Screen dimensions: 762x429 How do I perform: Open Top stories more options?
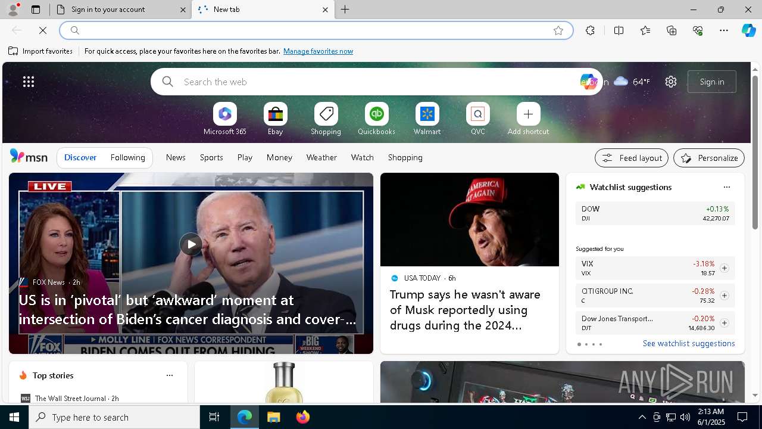tap(170, 375)
